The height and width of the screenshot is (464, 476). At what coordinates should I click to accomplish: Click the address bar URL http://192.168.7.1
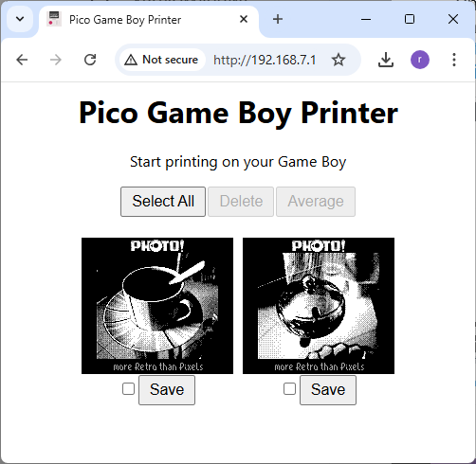[x=265, y=60]
